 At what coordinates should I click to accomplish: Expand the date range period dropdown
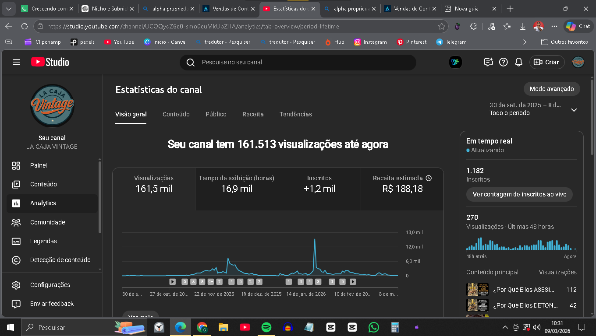(574, 110)
